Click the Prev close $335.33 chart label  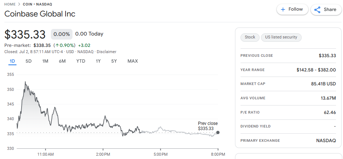click(x=208, y=126)
